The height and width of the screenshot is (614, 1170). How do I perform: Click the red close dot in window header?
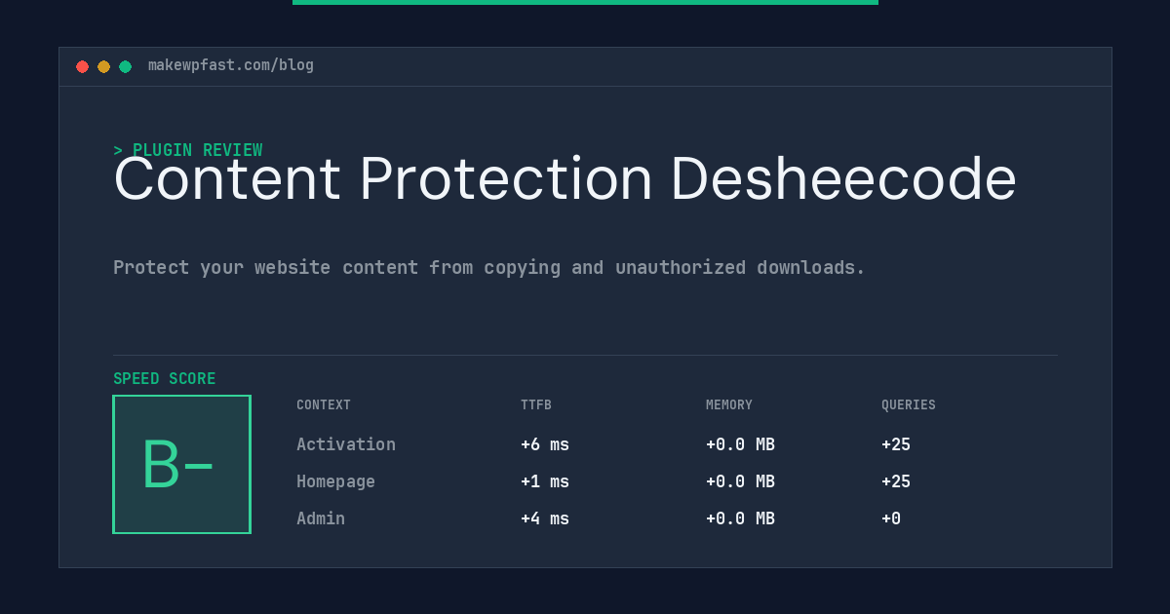click(x=82, y=66)
